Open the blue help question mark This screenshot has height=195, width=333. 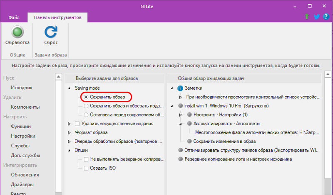326,16
